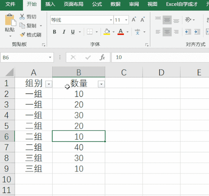Set middle vertical alignment
The height and width of the screenshot is (196, 209).
point(167,20)
